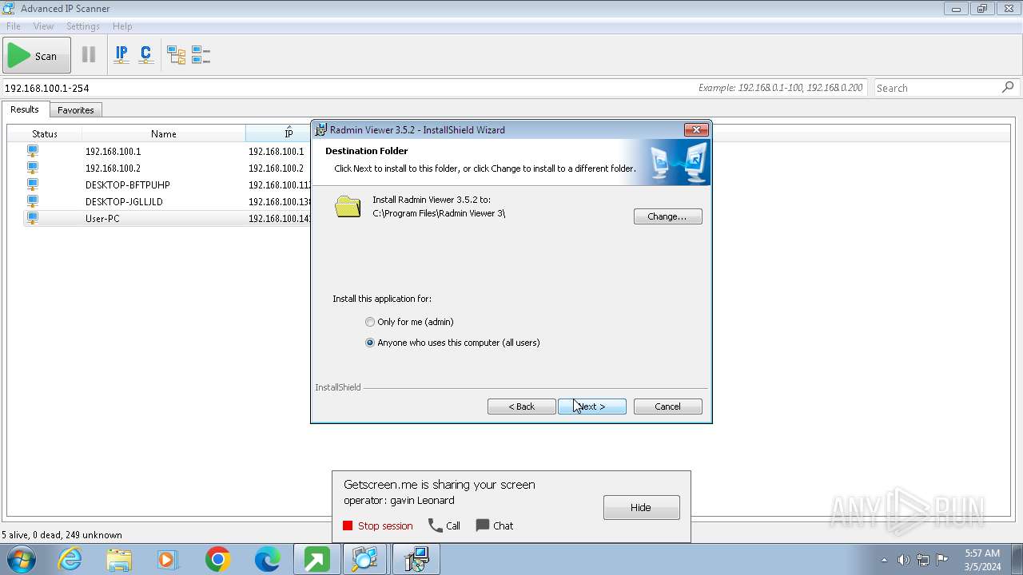The image size is (1023, 575).
Task: Click the Action Center flag tray icon
Action: (942, 560)
